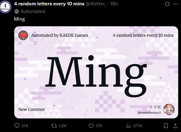Open the 4 letters profile avatar
Image resolution: width=181 pixels, height=132 pixels.
(5, 7)
